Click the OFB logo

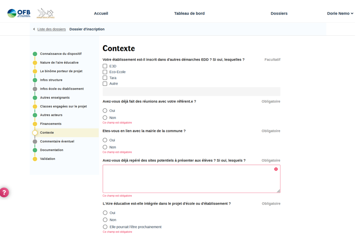pyautogui.click(x=19, y=13)
